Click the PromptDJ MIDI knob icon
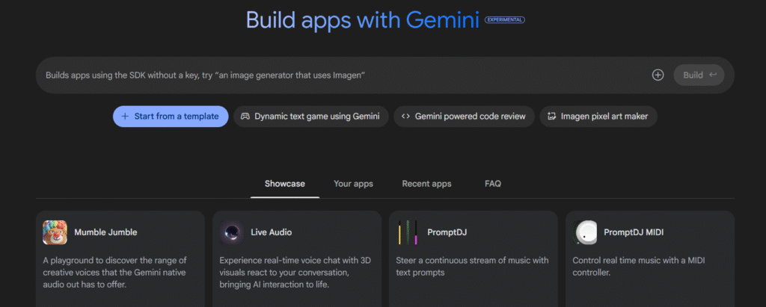Screen dimensions: 766x307 click(585, 232)
